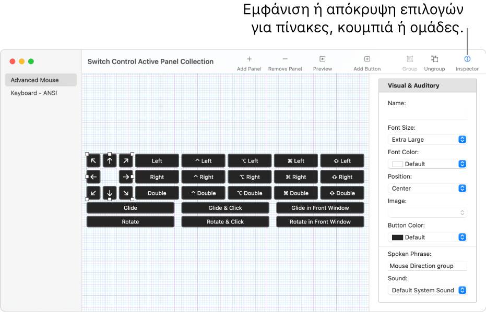Select the Control Left panel button
Viewport: 486px width, 312px height.
point(204,161)
